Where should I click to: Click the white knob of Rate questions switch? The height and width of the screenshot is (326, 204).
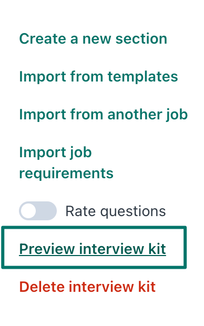pyautogui.click(x=28, y=211)
